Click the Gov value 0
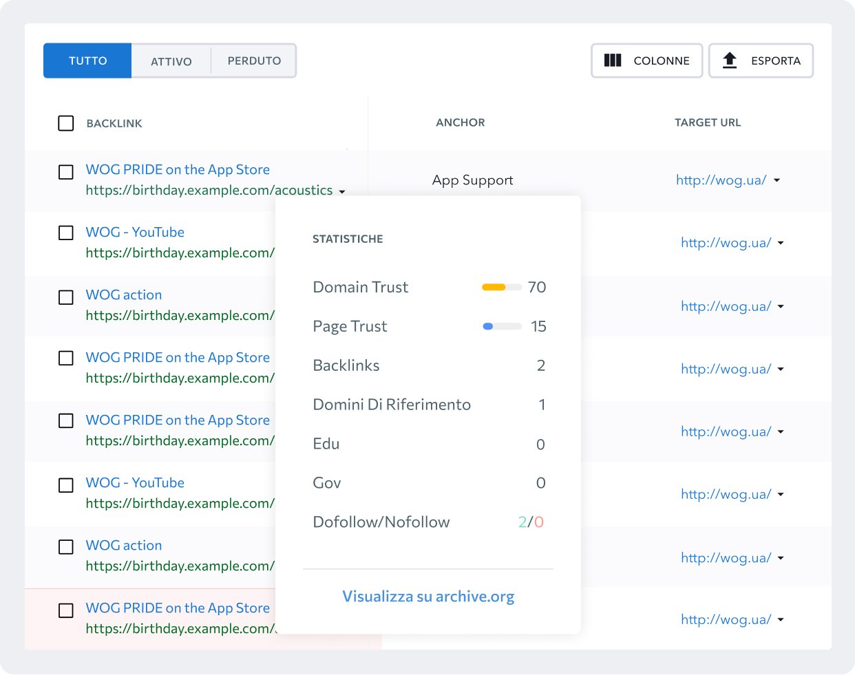 pyautogui.click(x=541, y=483)
